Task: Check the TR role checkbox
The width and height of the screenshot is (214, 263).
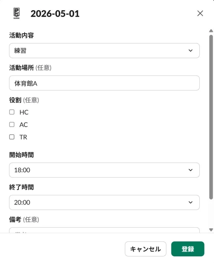Action: 12,137
